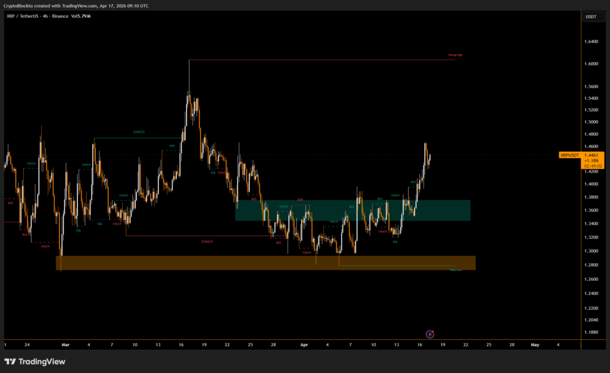Screen dimensions: 610x373
Task: Click the TradingView logo icon
Action: [10, 361]
